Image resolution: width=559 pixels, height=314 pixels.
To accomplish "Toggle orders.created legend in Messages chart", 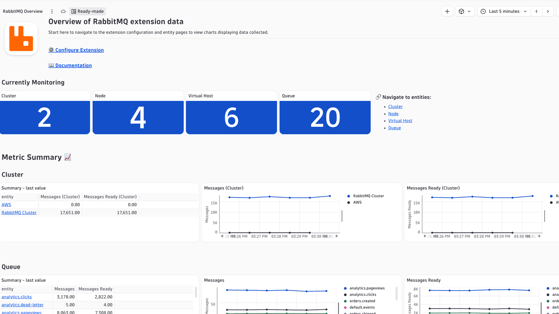I will click(x=359, y=301).
